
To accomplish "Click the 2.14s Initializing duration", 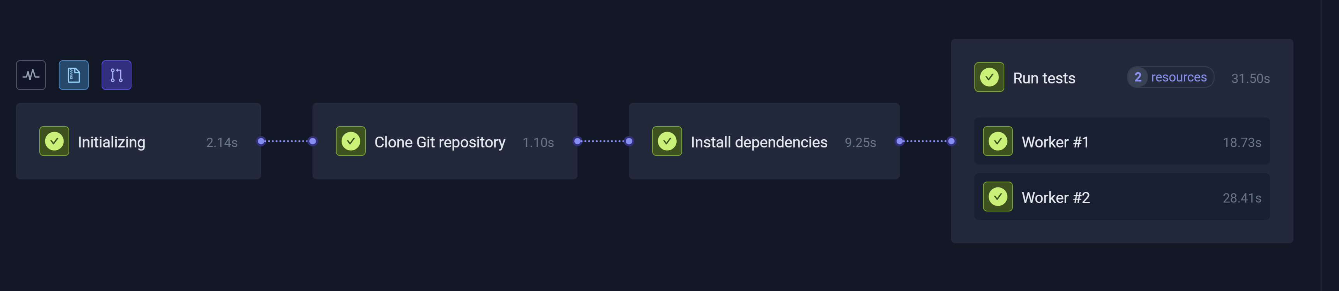I will coord(221,143).
